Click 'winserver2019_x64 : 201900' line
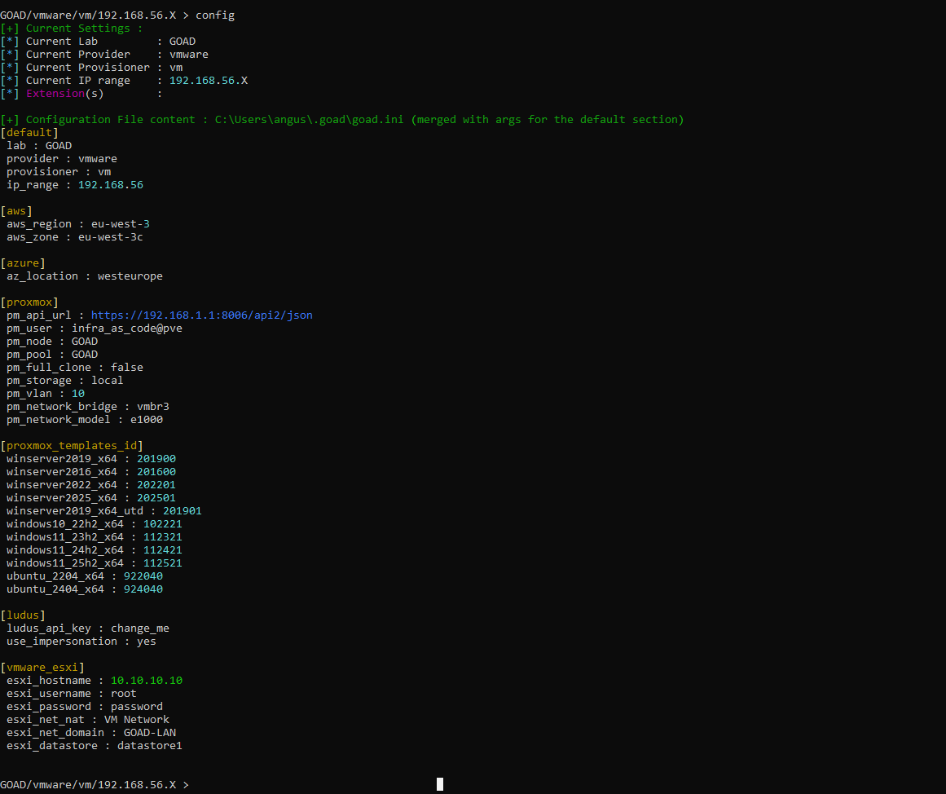 pos(91,459)
